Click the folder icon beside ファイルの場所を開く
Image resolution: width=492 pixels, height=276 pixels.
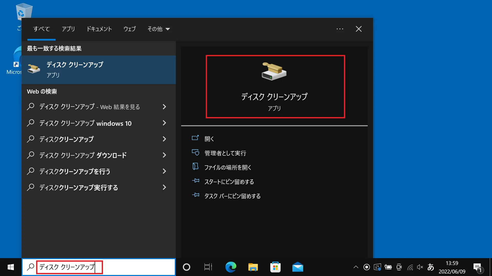[195, 166]
